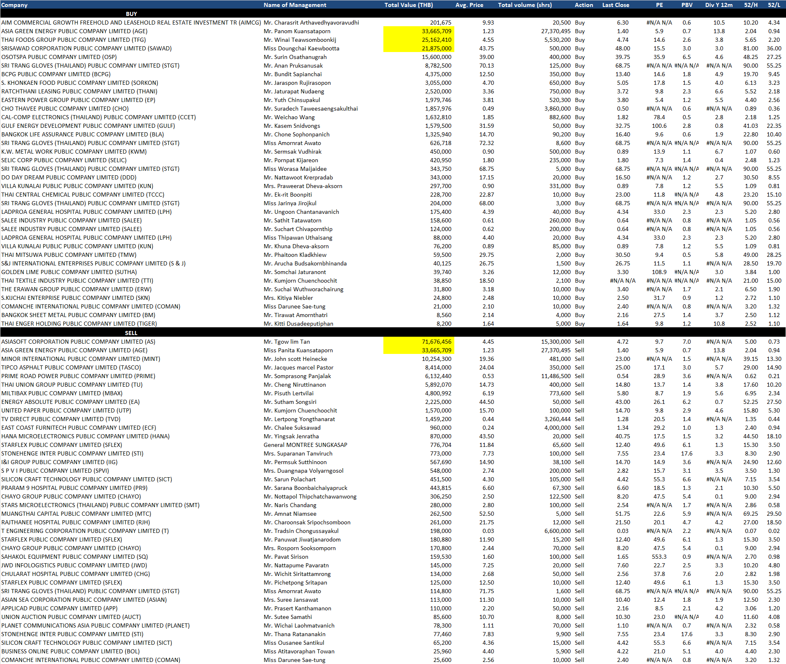Image resolution: width=786 pixels, height=664 pixels.
Task: Select the MINOR INTERNATIONAL (MINT) company cell
Action: 81,359
